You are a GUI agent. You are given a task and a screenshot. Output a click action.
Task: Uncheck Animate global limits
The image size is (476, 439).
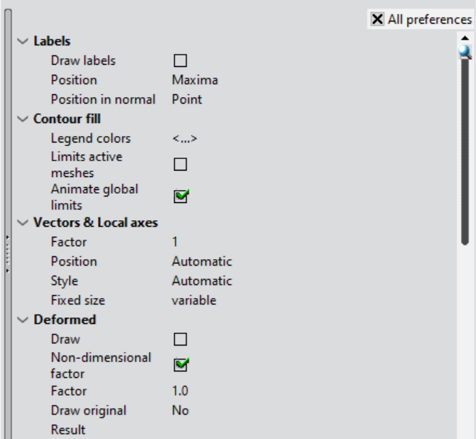(181, 196)
